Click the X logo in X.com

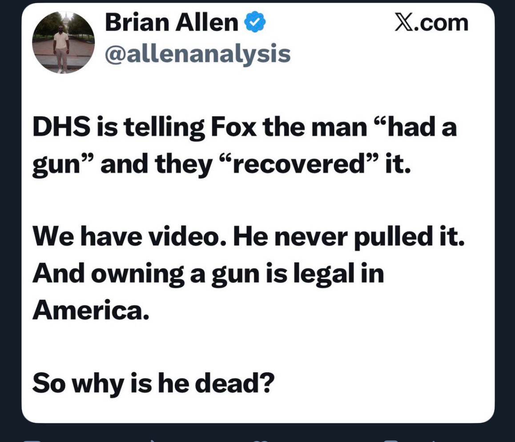point(404,23)
